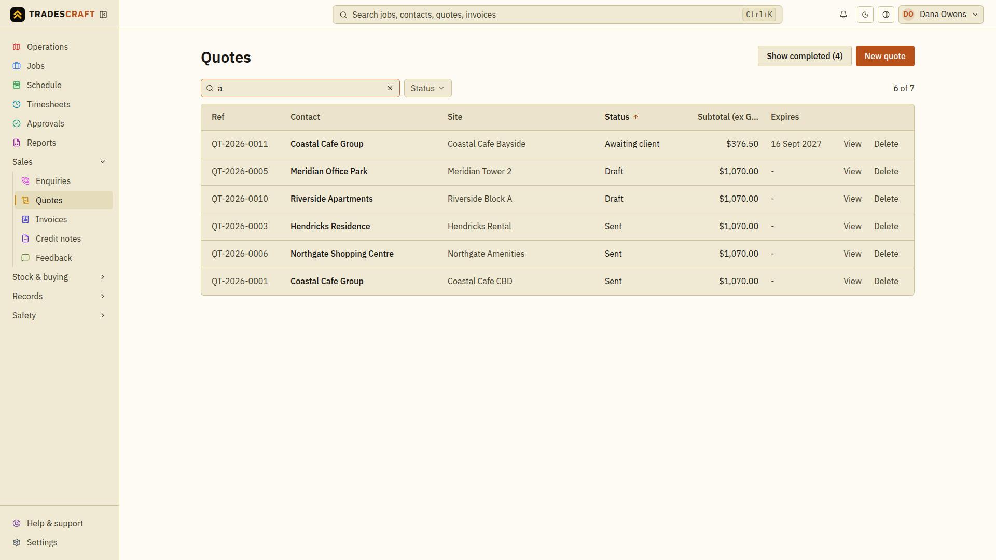996x560 pixels.
Task: Go to Operations page
Action: (x=59, y=47)
